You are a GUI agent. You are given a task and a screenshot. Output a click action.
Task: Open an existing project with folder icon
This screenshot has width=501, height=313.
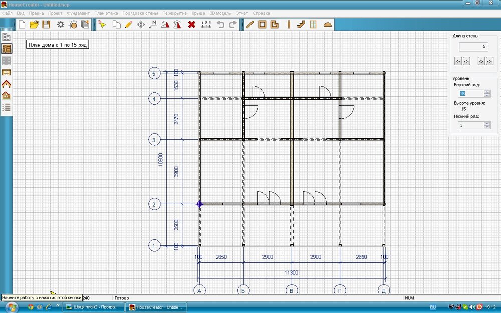click(x=34, y=24)
